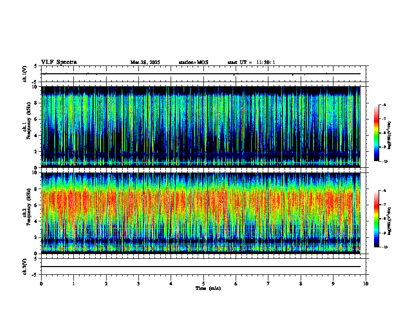Click the "6" kHz tick on ch.1 axis
Viewport: 412px width, 318px height.
pos(36,119)
